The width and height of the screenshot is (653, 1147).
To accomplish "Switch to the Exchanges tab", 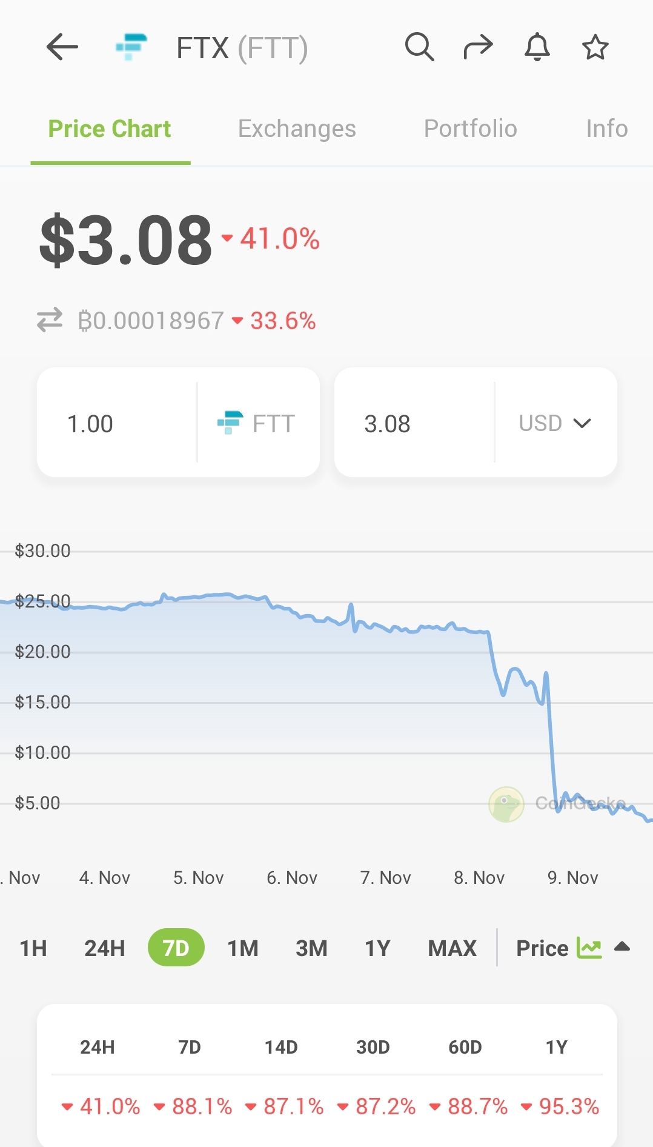I will 297,129.
